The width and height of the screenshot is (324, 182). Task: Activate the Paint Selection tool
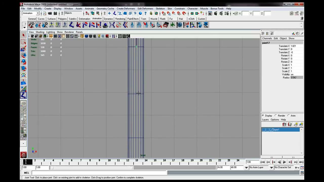click(24, 49)
